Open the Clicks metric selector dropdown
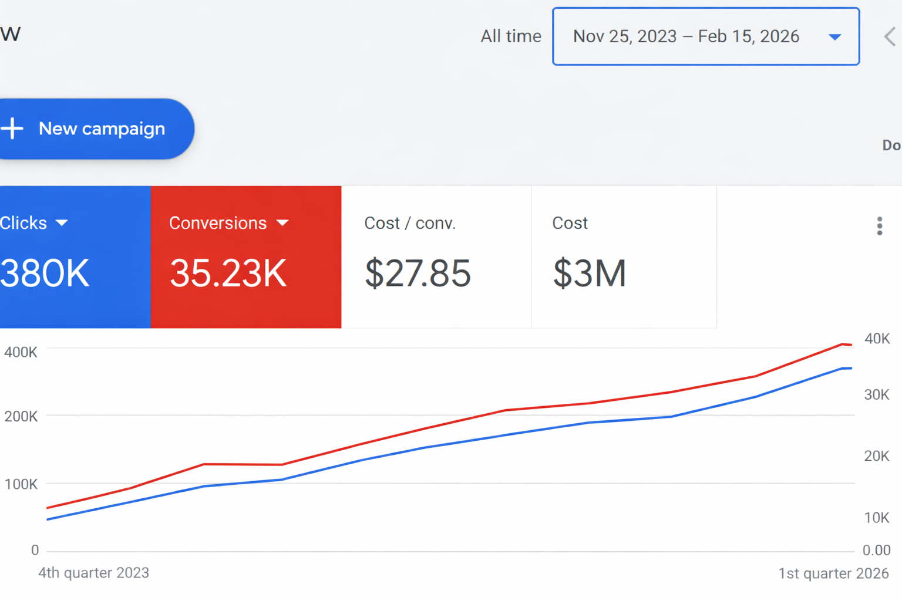 (62, 223)
